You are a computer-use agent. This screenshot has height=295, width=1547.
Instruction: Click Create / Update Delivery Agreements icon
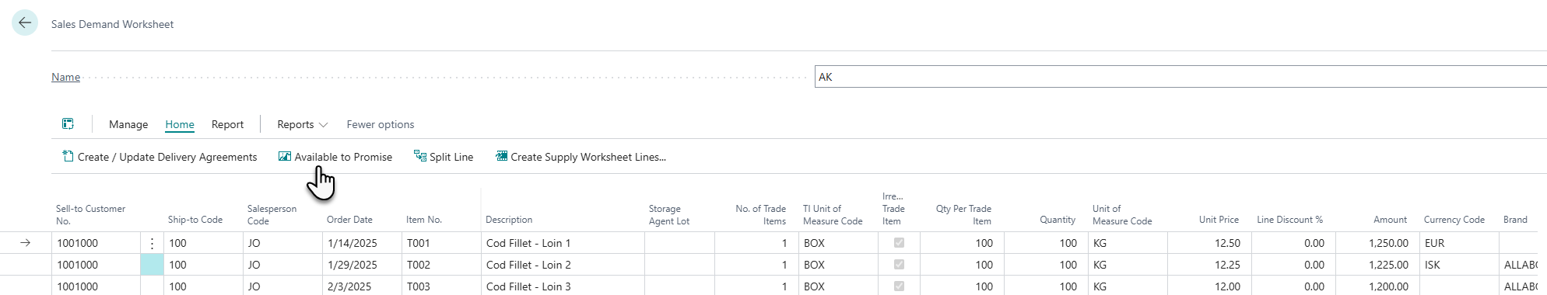(68, 157)
